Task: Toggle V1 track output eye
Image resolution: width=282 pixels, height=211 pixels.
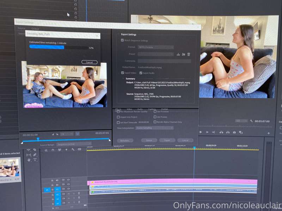Action: pyautogui.click(x=68, y=189)
